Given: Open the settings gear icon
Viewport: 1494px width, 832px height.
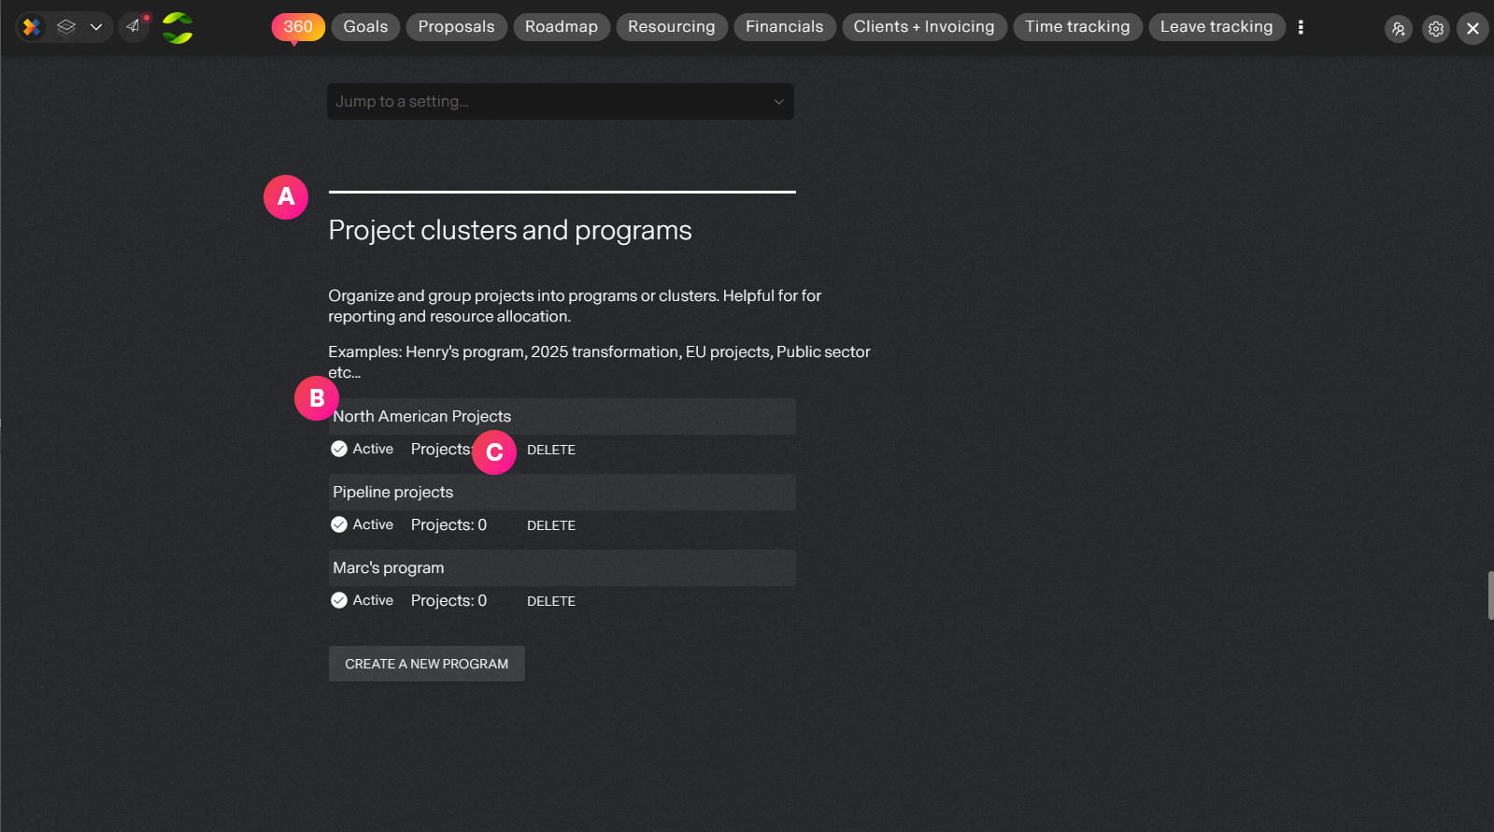Looking at the screenshot, I should click(1436, 29).
